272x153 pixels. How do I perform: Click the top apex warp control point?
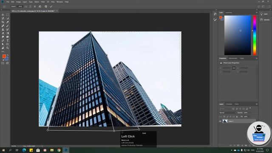(x=91, y=32)
